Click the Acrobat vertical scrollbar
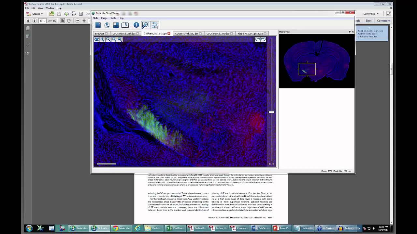 pyautogui.click(x=391, y=69)
